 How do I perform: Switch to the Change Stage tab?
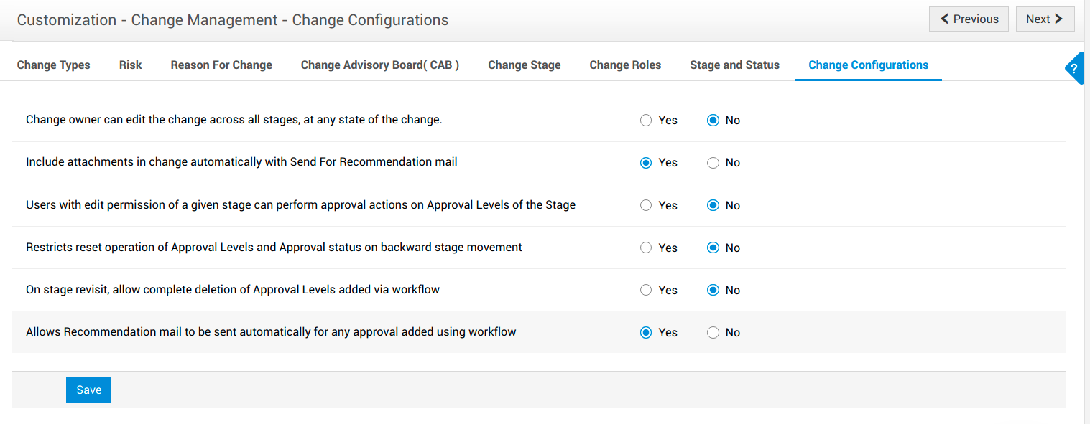click(525, 65)
